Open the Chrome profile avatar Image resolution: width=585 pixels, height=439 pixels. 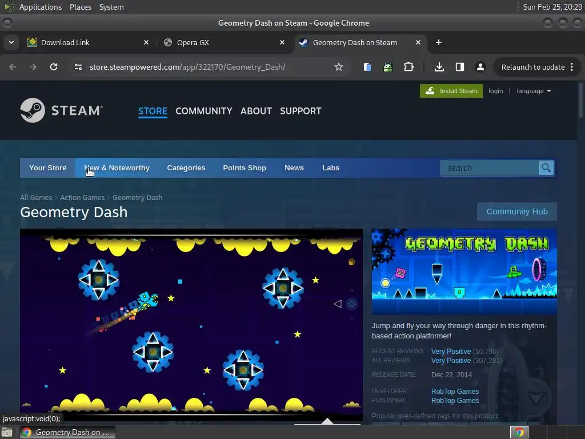coord(480,67)
